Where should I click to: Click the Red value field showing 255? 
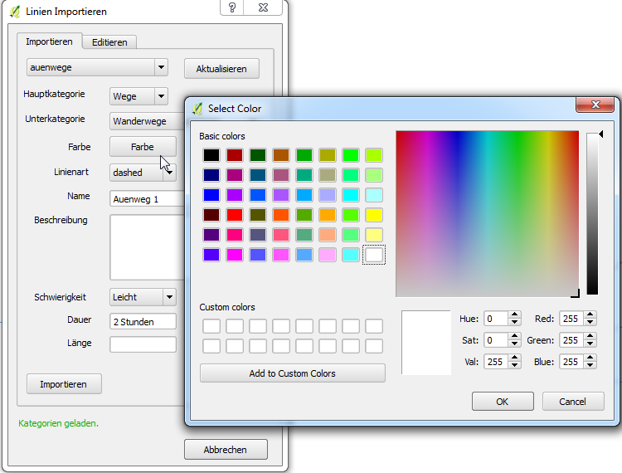[x=571, y=319]
